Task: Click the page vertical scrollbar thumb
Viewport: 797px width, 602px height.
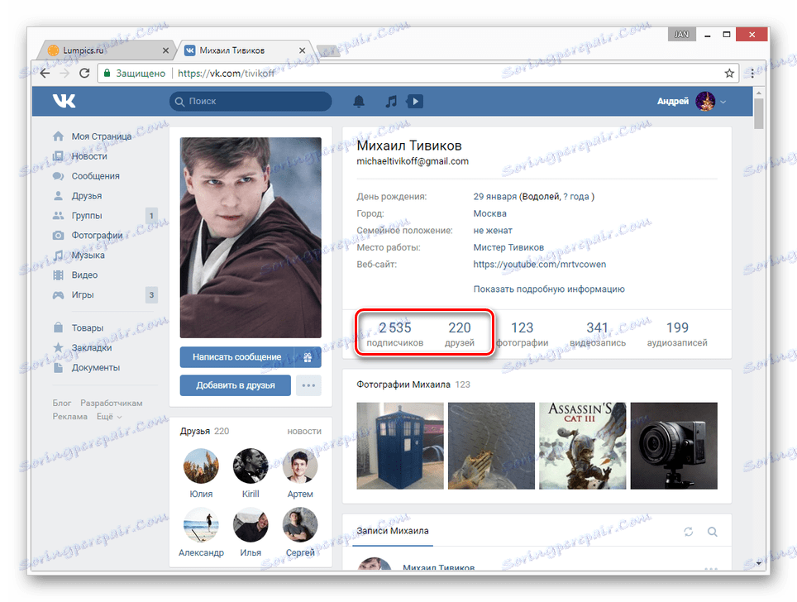Action: tap(758, 113)
